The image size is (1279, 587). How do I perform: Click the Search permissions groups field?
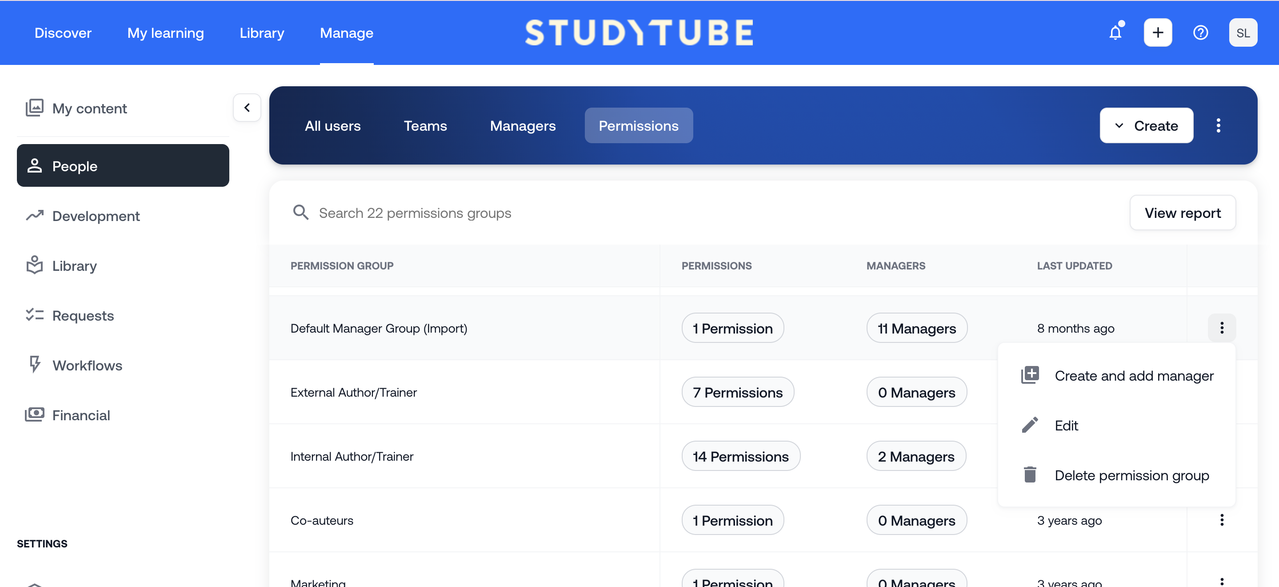(415, 213)
